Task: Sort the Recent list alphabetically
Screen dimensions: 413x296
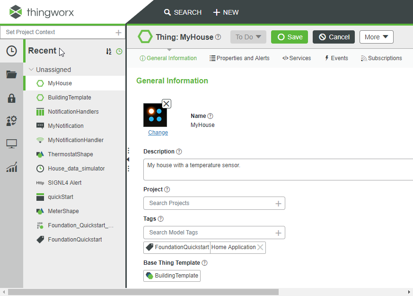Action: click(108, 52)
